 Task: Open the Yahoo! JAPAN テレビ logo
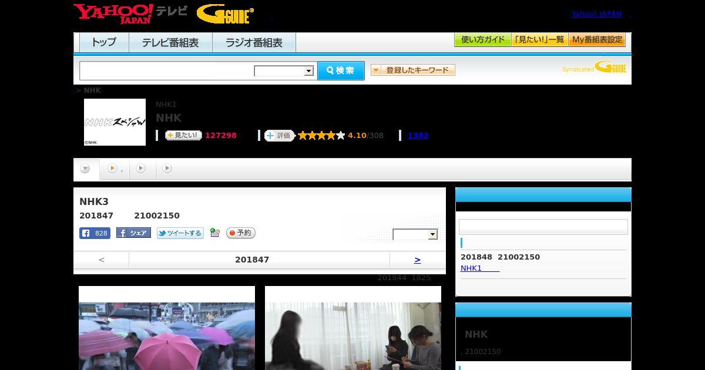pos(130,14)
